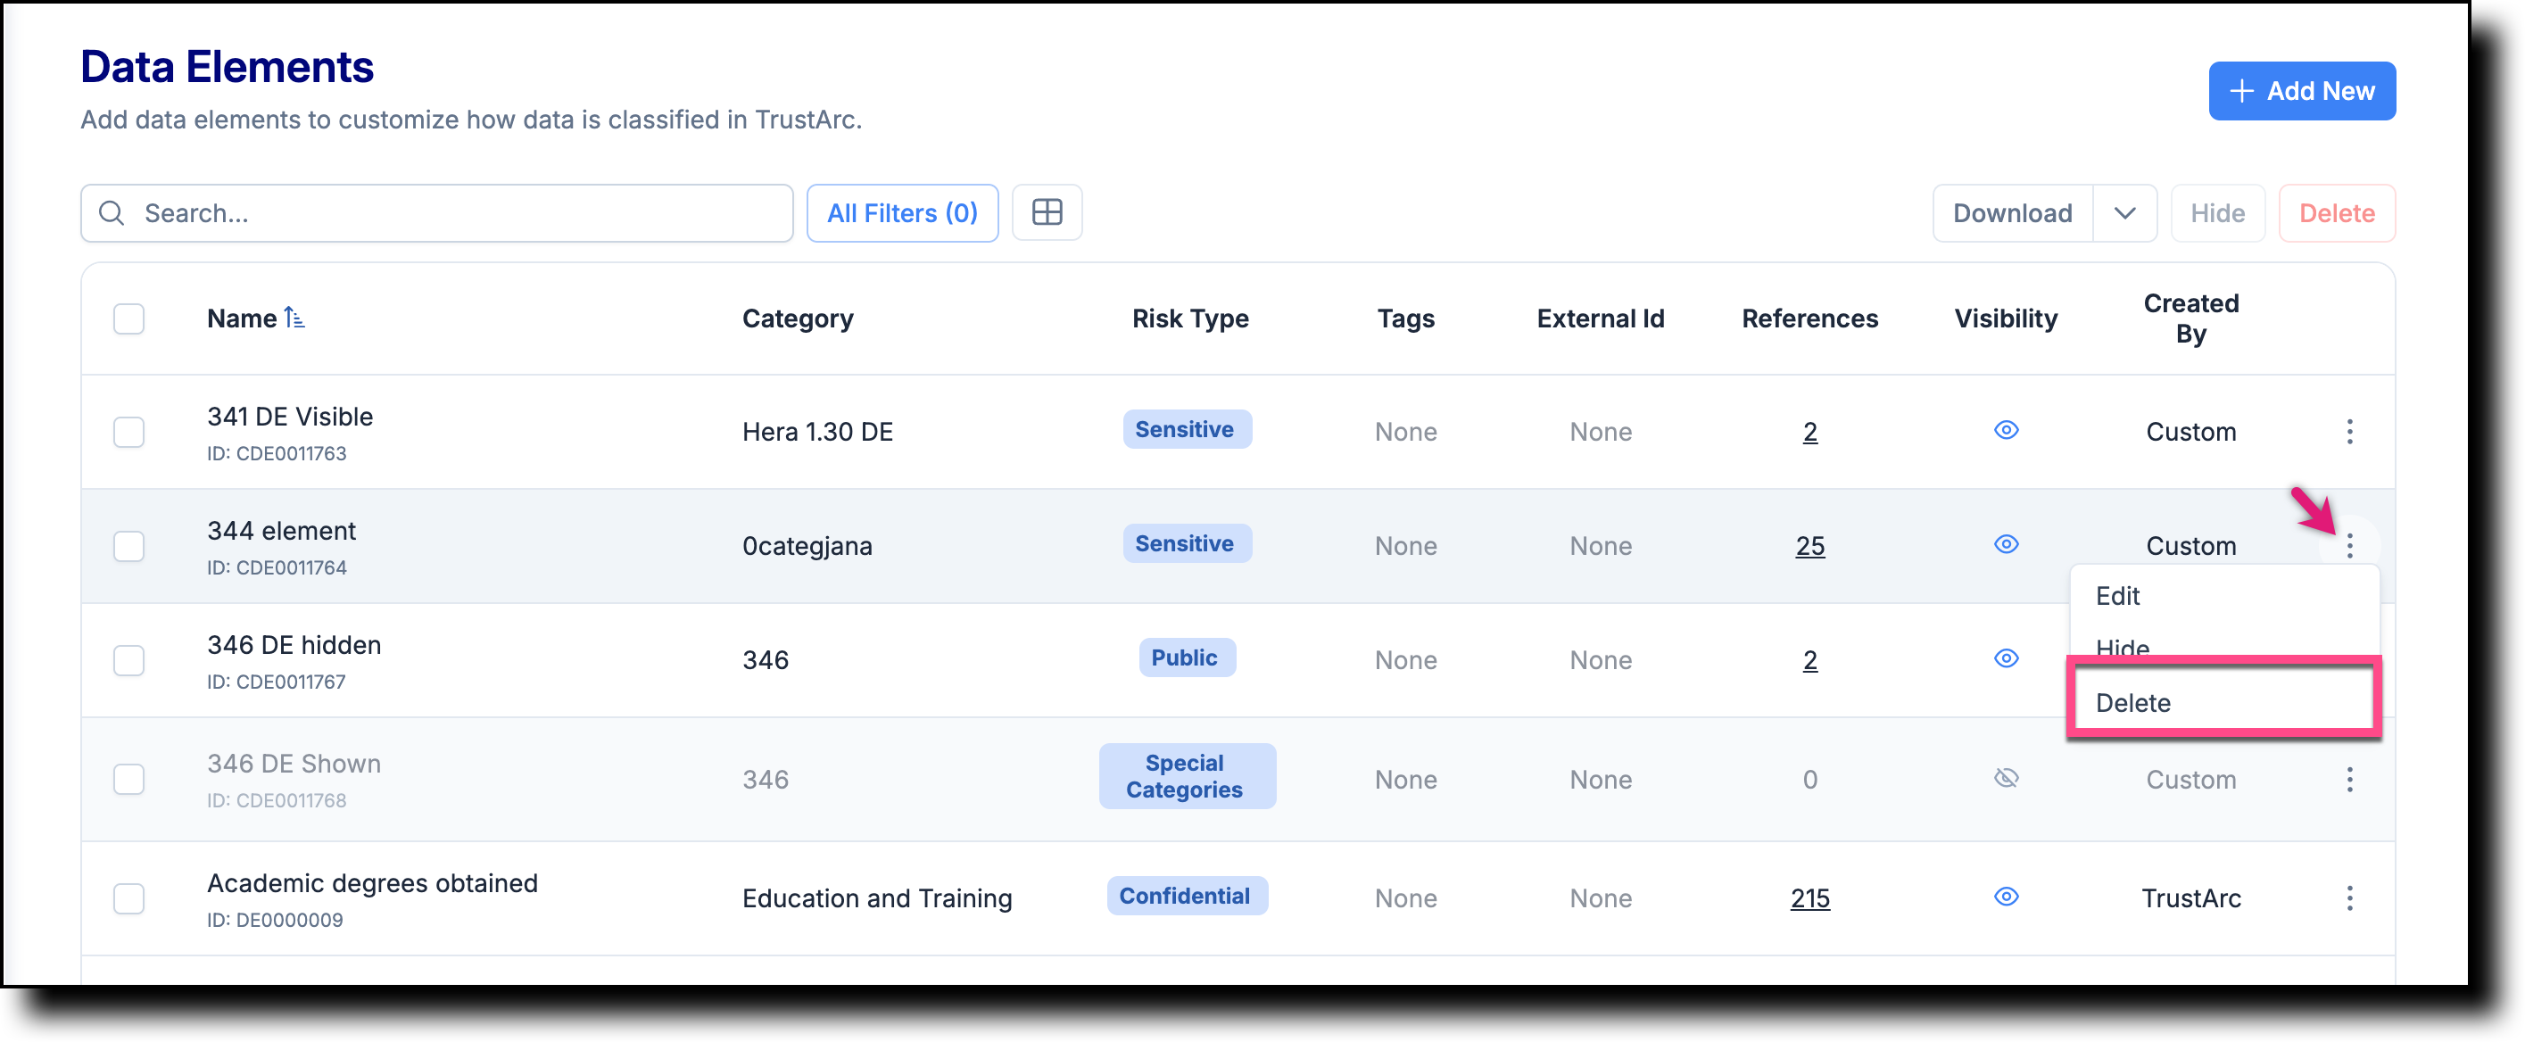Open kebab menu for Academic degrees obtained
Screen dimensions: 2525x1042
(2350, 897)
